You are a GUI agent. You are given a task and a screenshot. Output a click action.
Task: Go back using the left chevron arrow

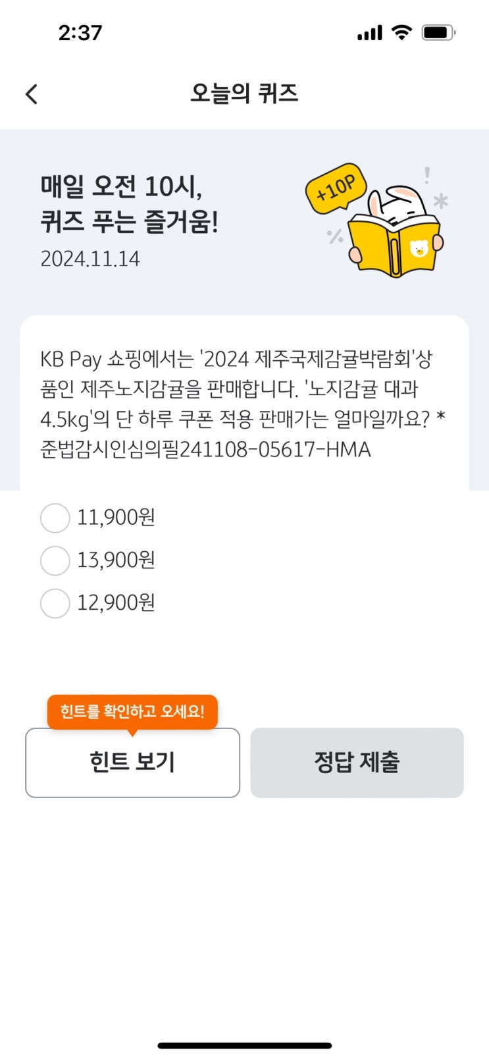point(32,94)
